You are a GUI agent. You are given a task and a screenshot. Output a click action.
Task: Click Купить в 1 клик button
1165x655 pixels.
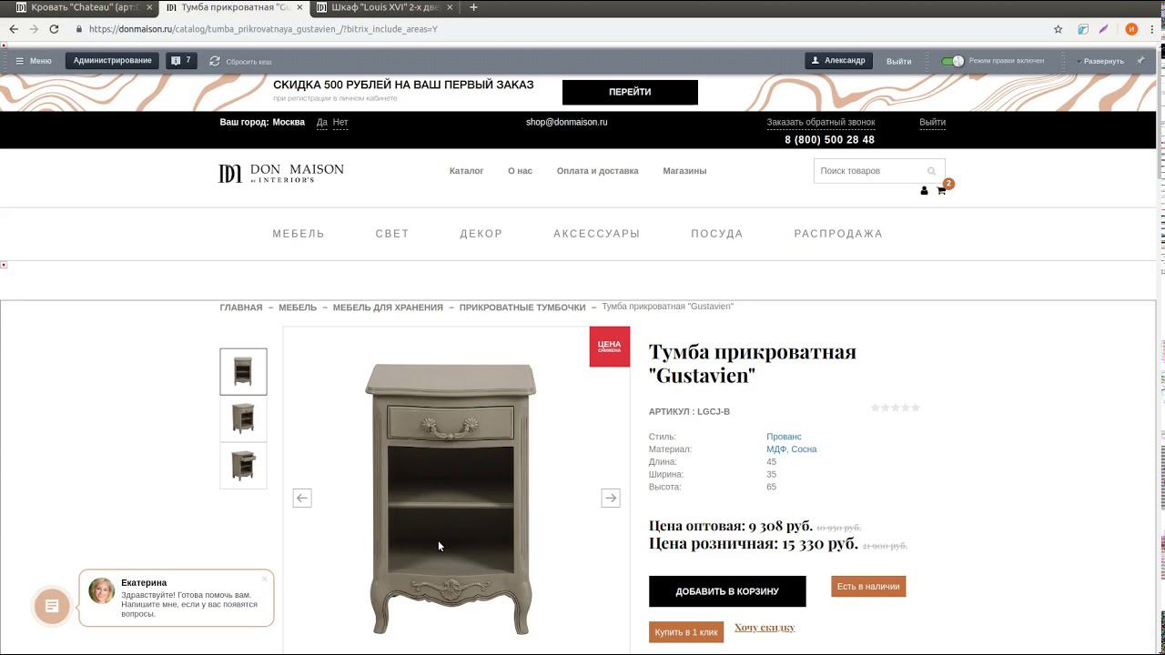pos(686,632)
